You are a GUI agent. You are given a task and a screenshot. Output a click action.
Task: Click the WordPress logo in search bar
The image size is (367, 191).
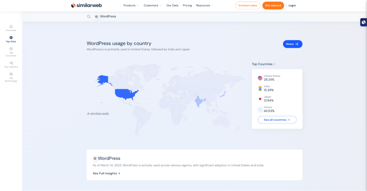coord(96,16)
